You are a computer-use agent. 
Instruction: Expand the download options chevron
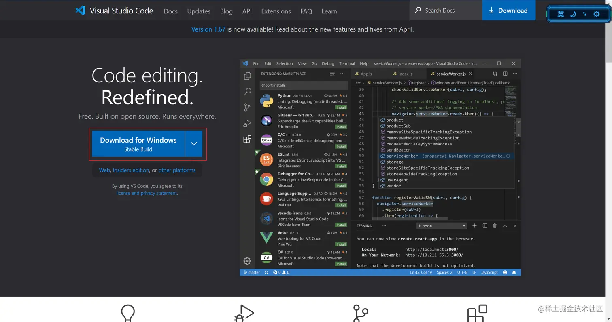tap(194, 143)
